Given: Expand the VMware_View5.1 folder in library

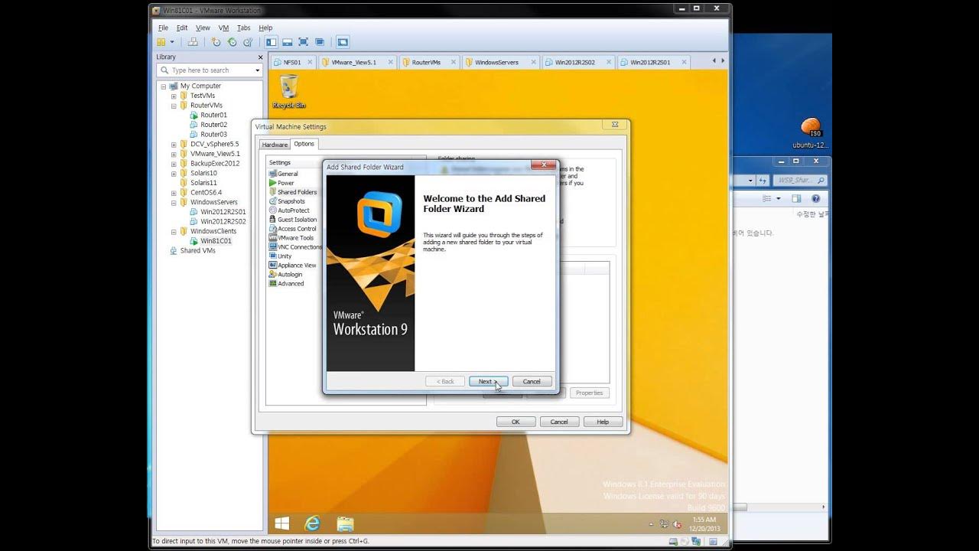Looking at the screenshot, I should pos(174,154).
